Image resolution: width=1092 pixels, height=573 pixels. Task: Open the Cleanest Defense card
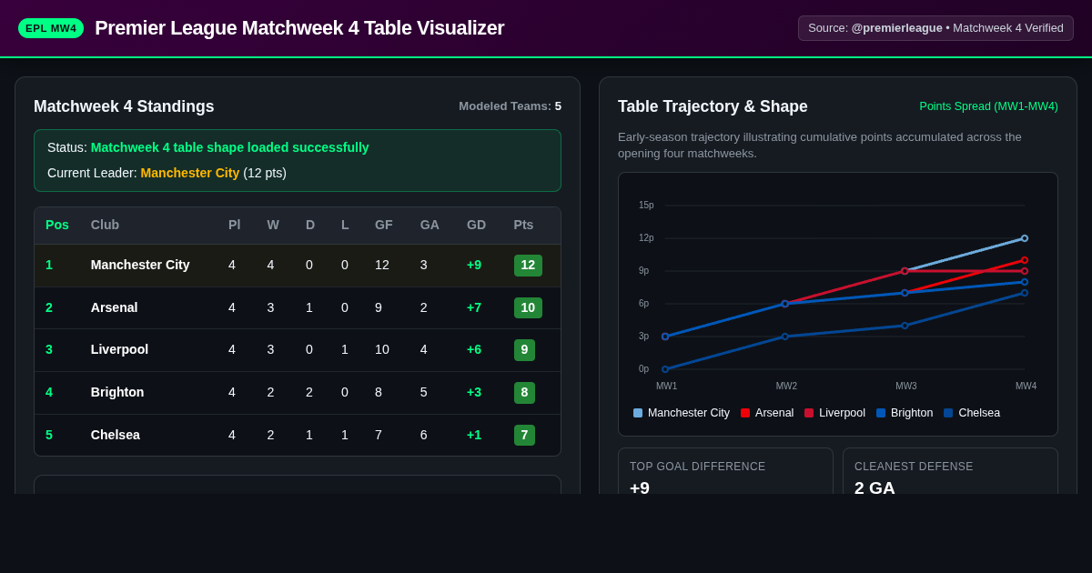point(950,471)
